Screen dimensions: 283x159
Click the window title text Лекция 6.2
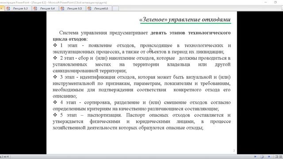(39, 3)
